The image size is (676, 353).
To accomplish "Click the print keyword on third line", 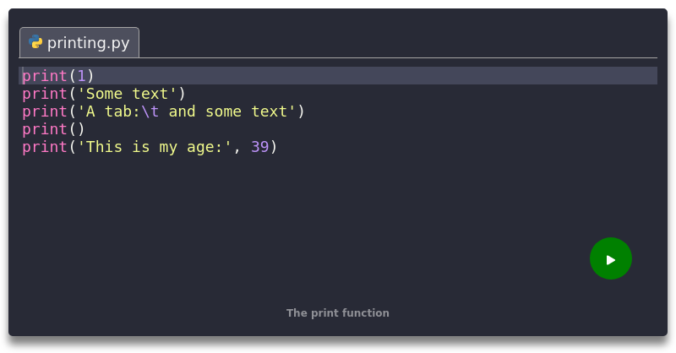I will [x=45, y=111].
